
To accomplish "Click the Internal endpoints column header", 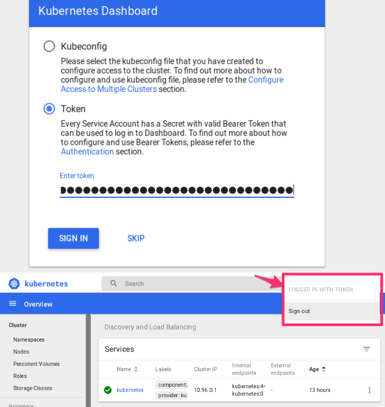I will pos(244,369).
